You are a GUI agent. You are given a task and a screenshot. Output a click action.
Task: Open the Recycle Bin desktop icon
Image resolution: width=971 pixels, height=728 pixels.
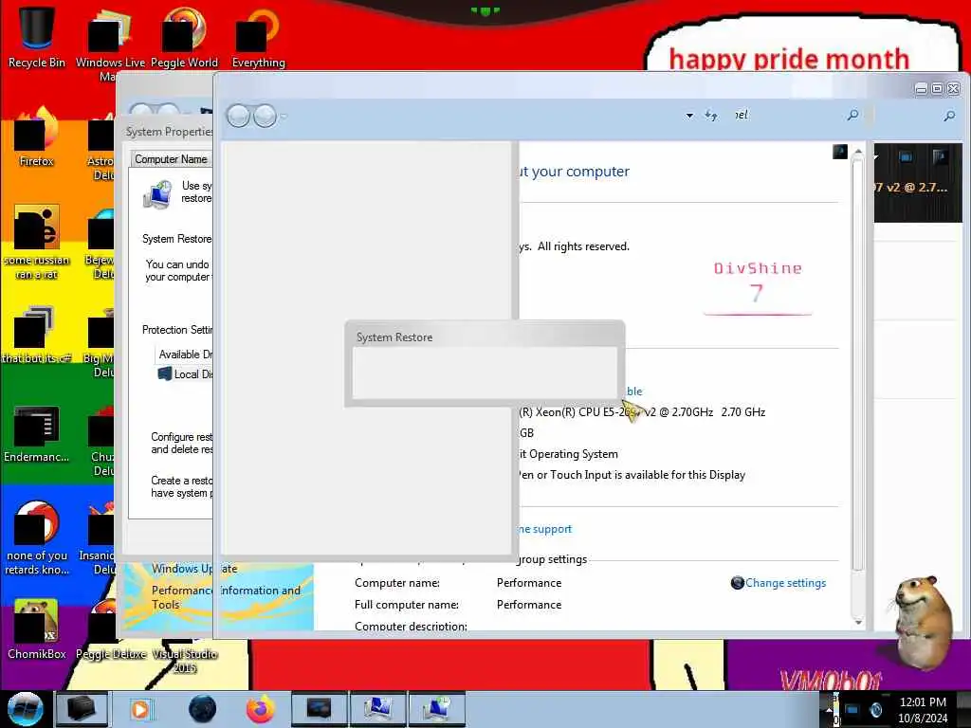[x=37, y=36]
